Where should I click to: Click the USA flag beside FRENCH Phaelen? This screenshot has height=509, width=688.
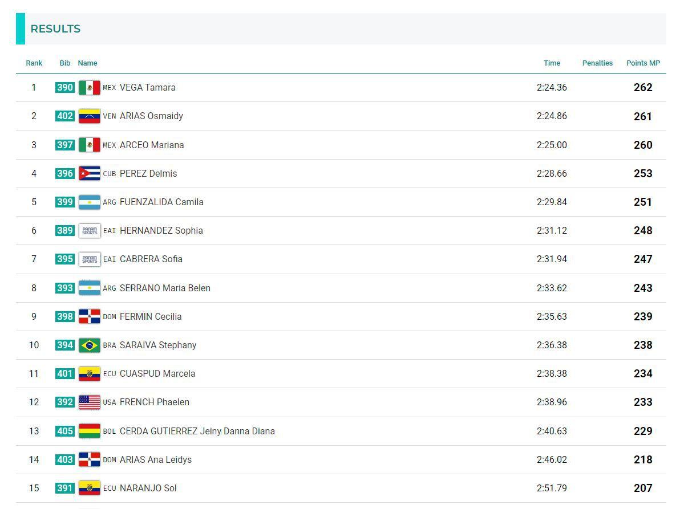(x=89, y=402)
